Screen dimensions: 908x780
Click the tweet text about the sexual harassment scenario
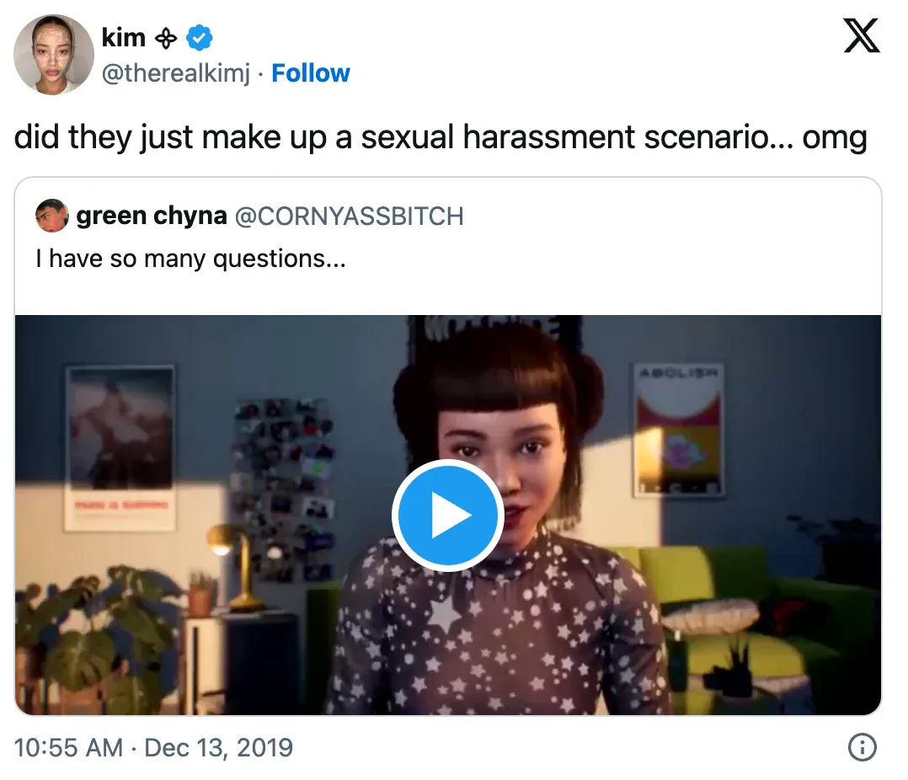[x=441, y=138]
